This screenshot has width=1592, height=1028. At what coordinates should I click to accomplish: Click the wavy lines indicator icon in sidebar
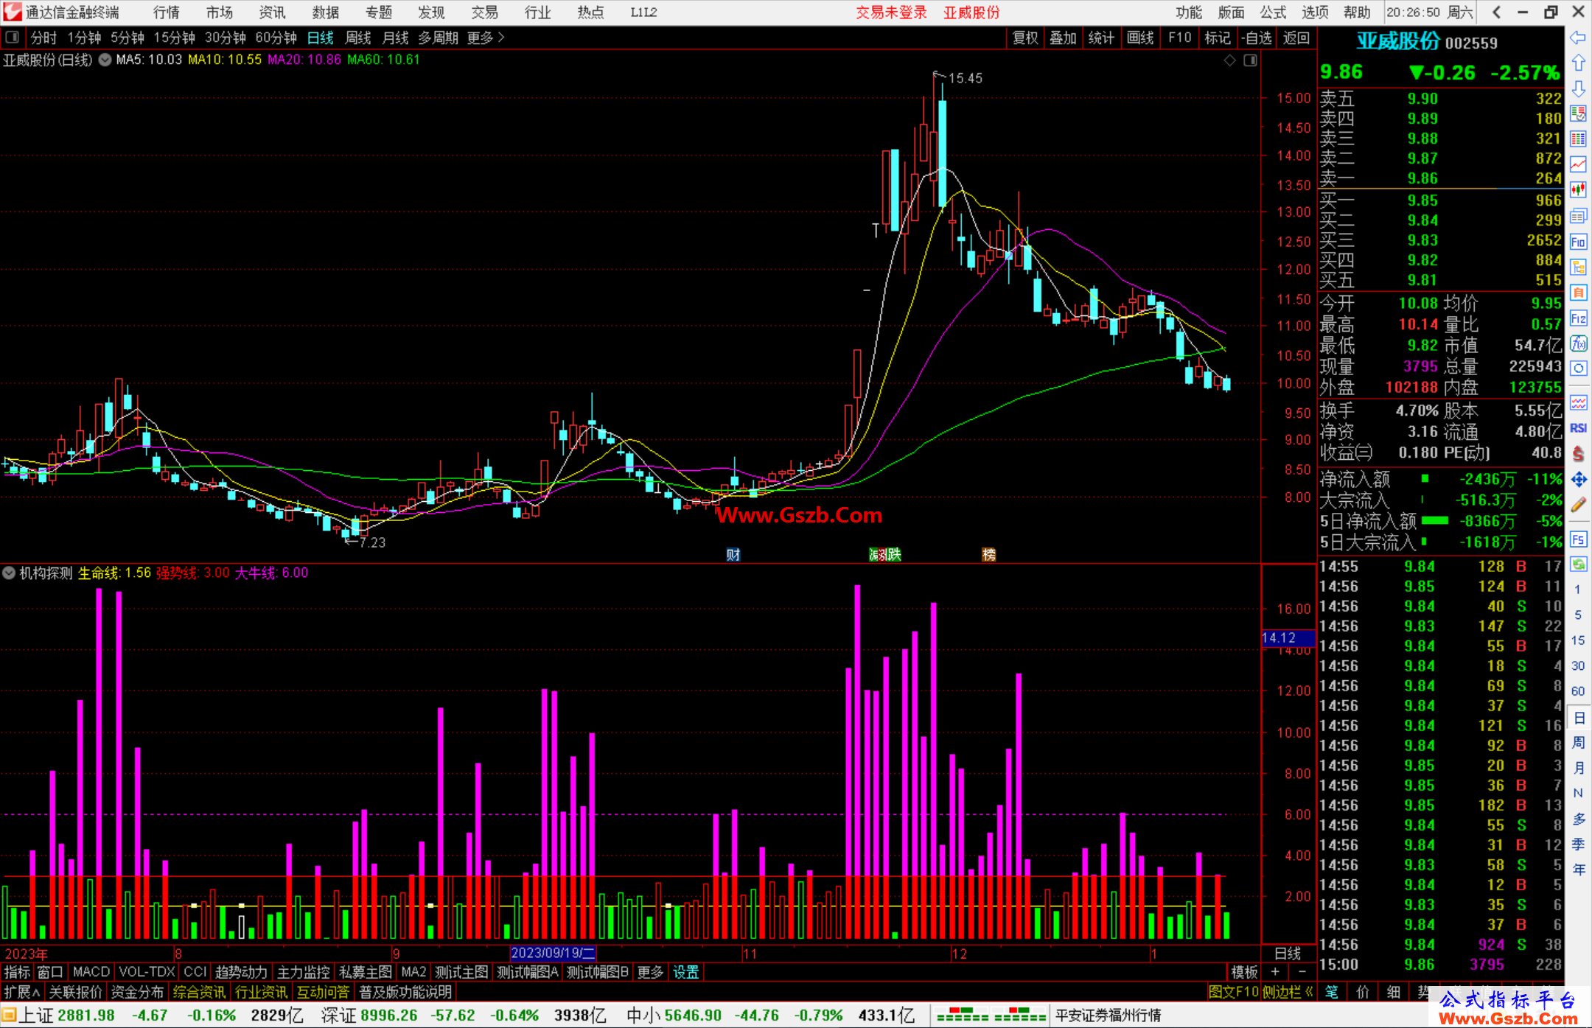(1578, 402)
